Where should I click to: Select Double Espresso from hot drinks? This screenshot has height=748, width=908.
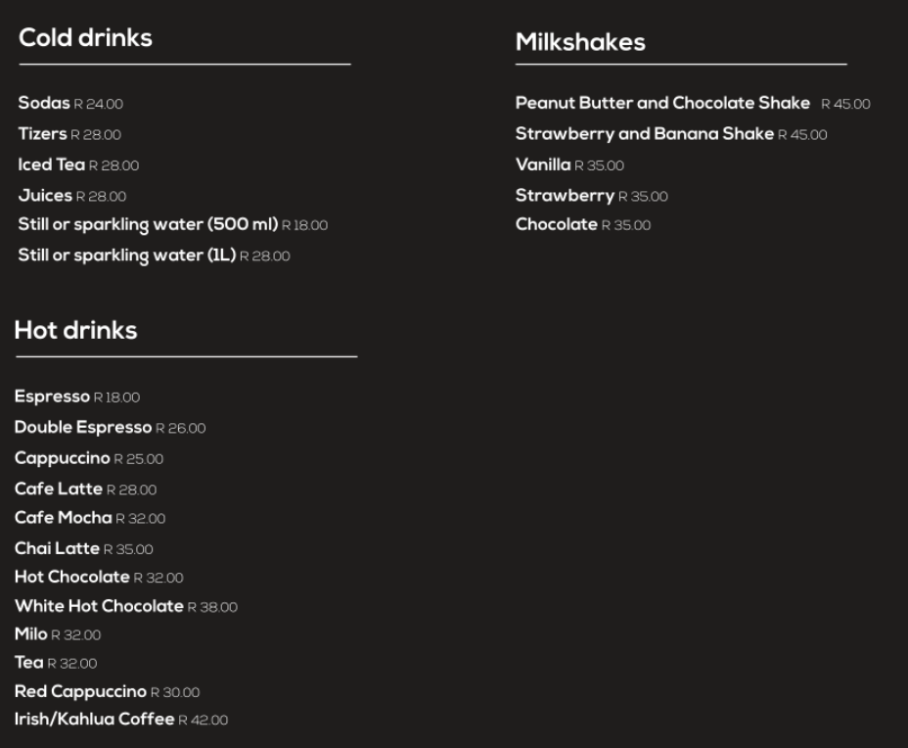[x=83, y=428]
